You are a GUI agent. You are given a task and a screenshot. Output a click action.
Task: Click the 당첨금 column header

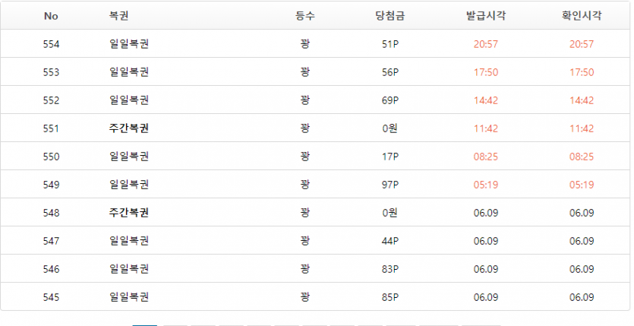pos(390,16)
